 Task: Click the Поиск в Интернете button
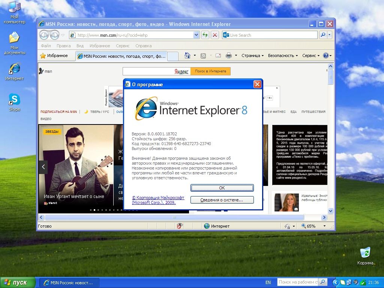[211, 71]
